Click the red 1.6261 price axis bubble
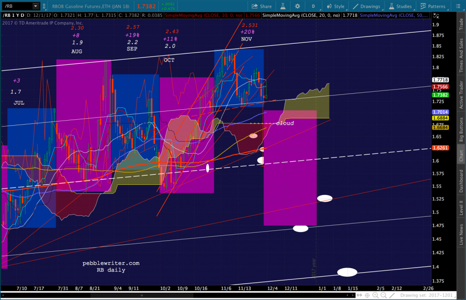 [x=440, y=148]
